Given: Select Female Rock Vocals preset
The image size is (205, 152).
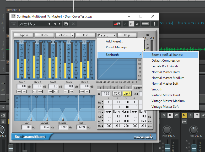Looking at the screenshot, I should coord(171,66).
